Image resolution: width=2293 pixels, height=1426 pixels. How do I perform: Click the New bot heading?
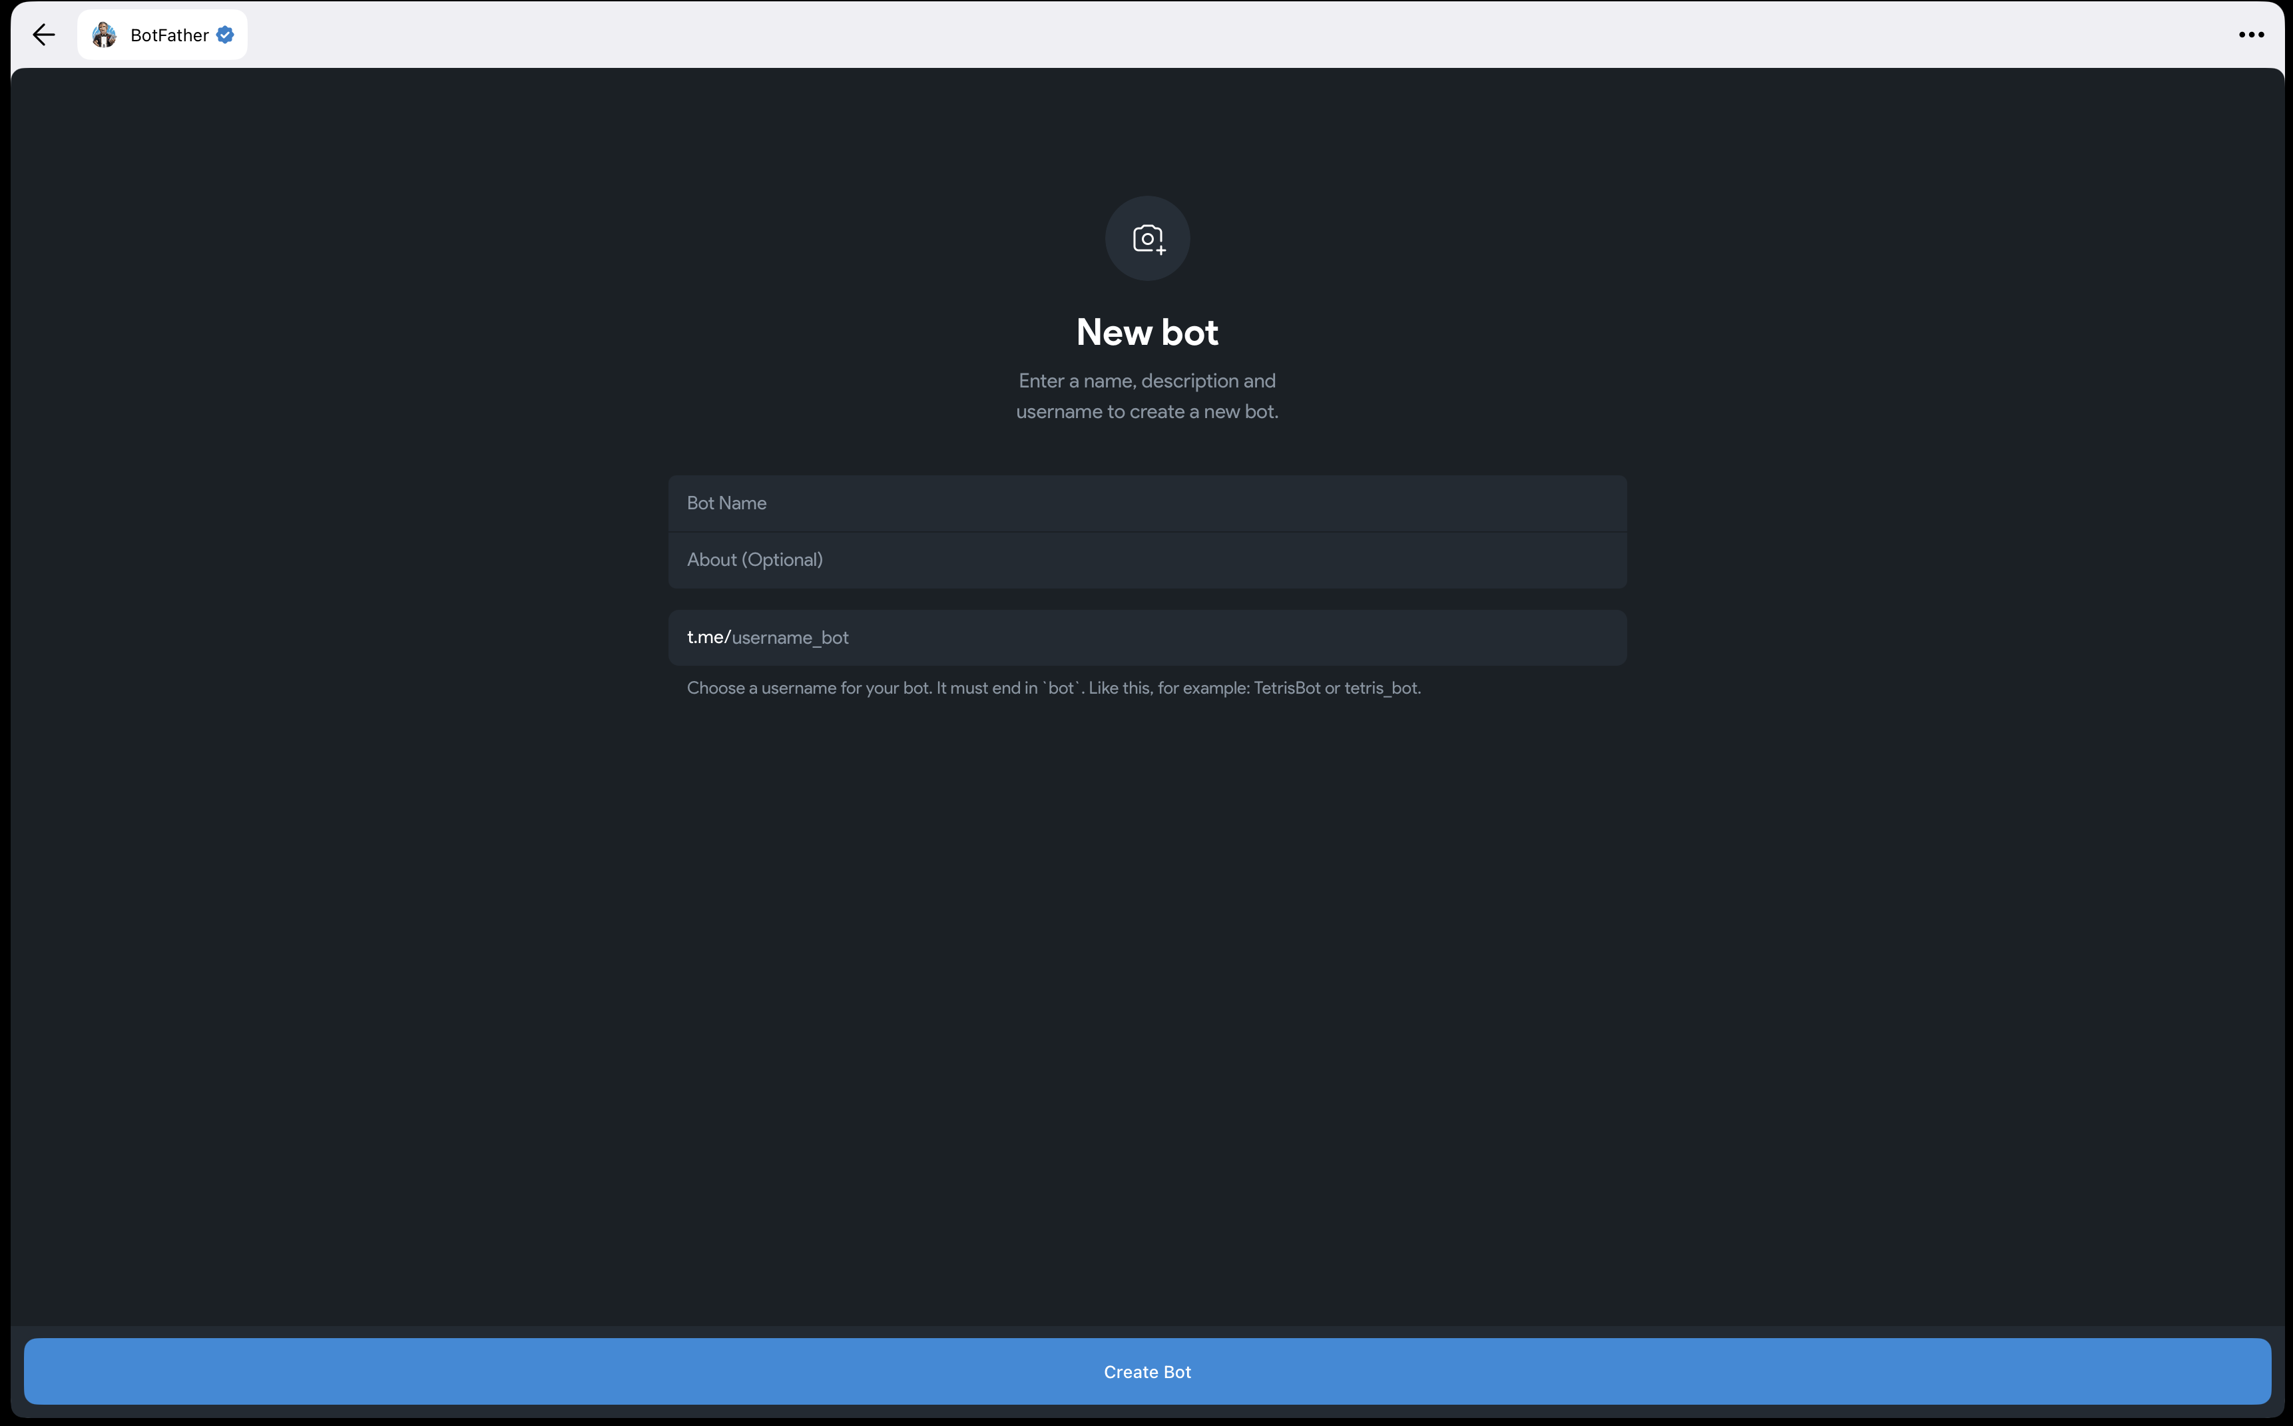(x=1146, y=331)
